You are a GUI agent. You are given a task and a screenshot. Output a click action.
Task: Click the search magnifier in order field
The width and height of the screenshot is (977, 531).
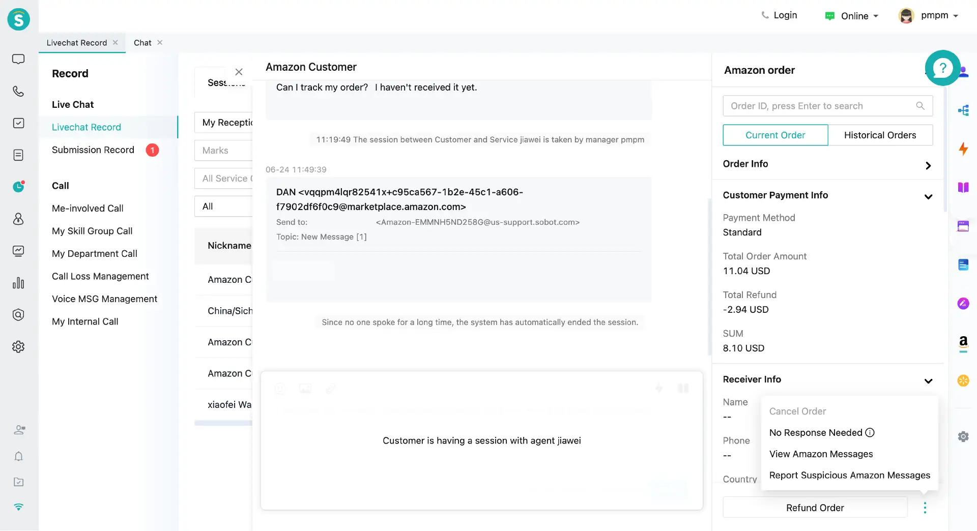point(920,106)
